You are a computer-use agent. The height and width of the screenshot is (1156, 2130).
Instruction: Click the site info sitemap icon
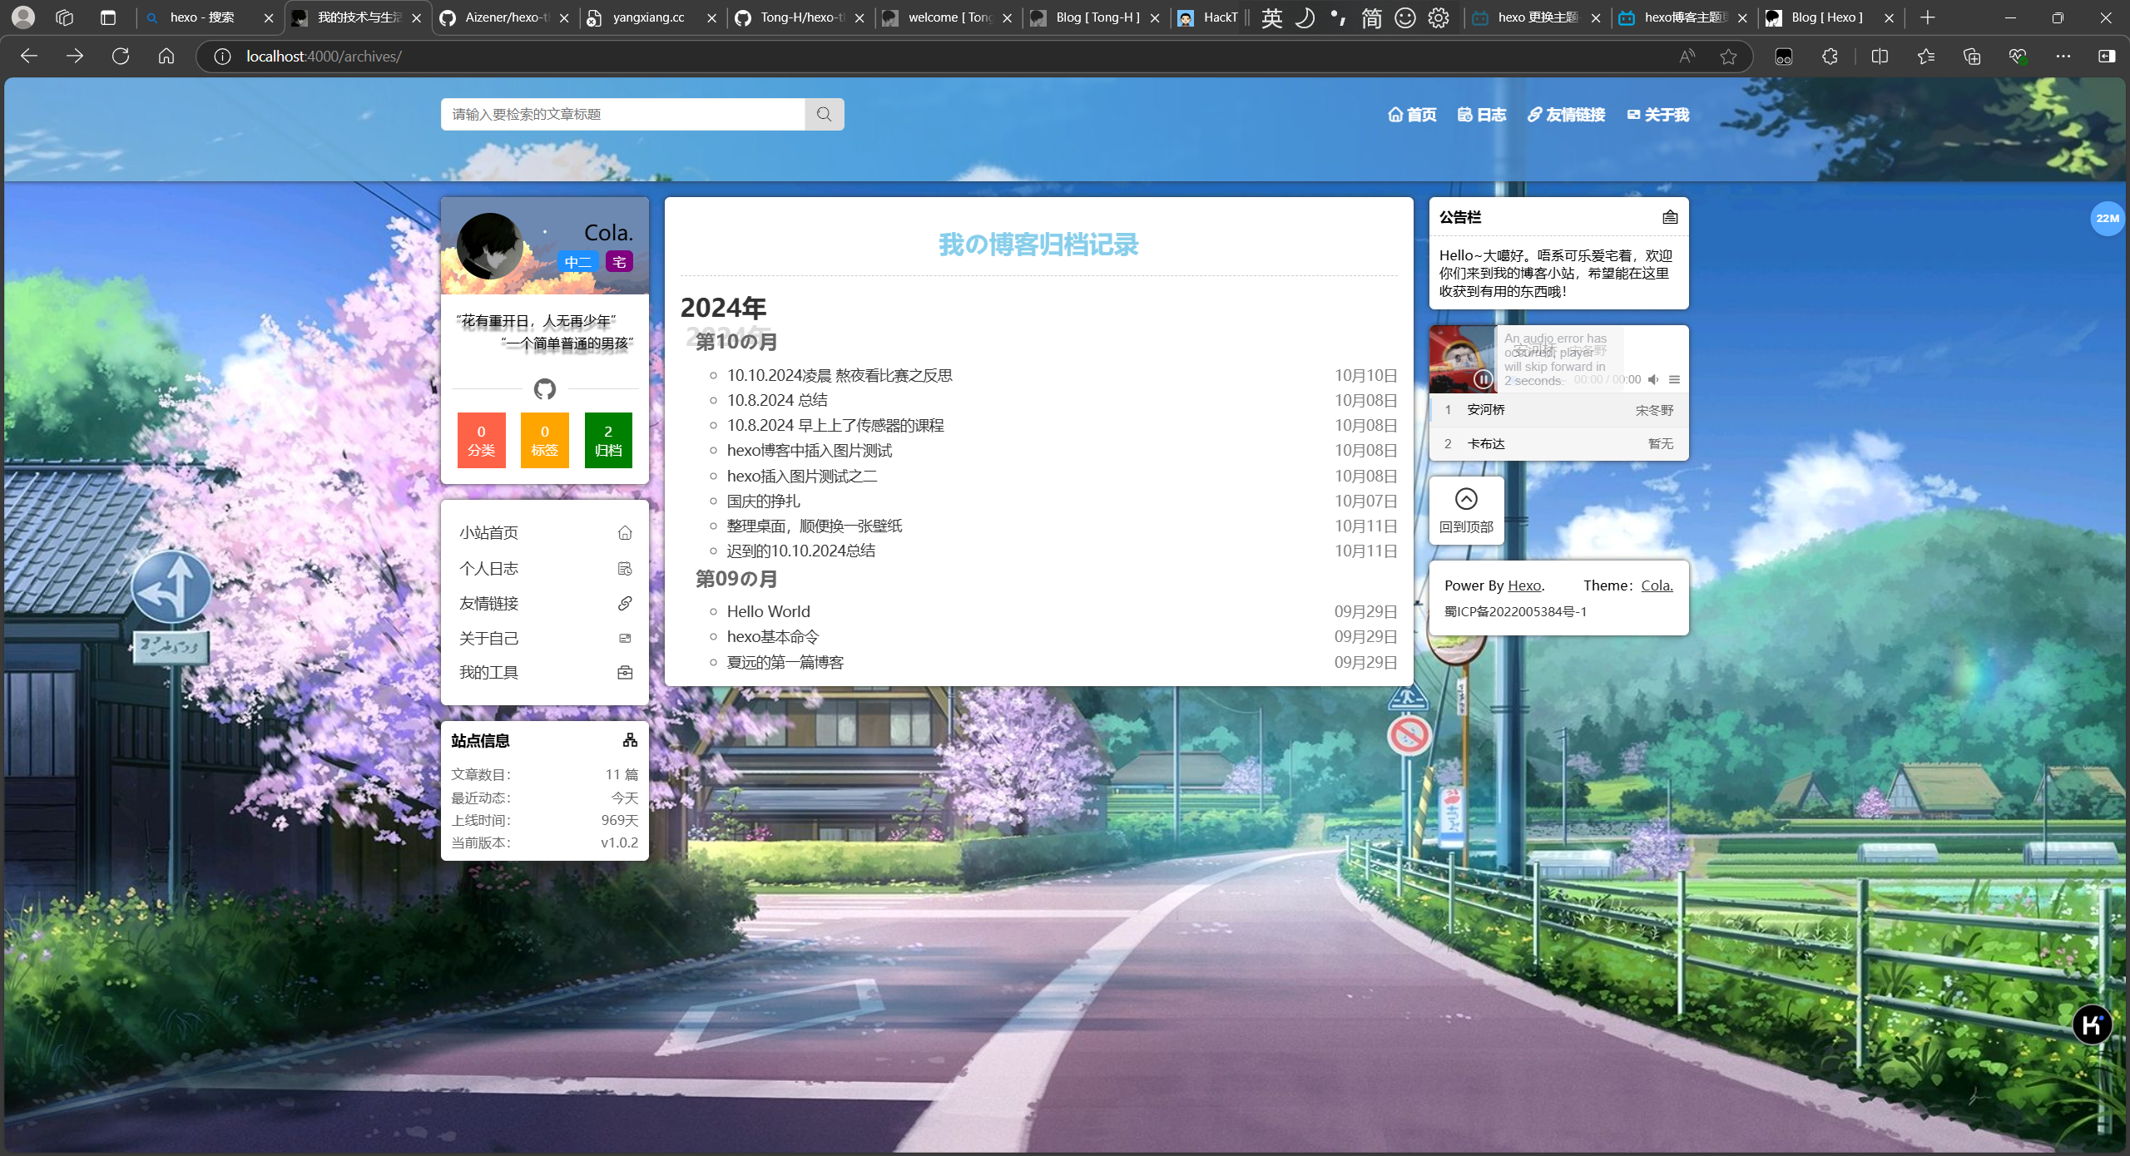pyautogui.click(x=630, y=740)
